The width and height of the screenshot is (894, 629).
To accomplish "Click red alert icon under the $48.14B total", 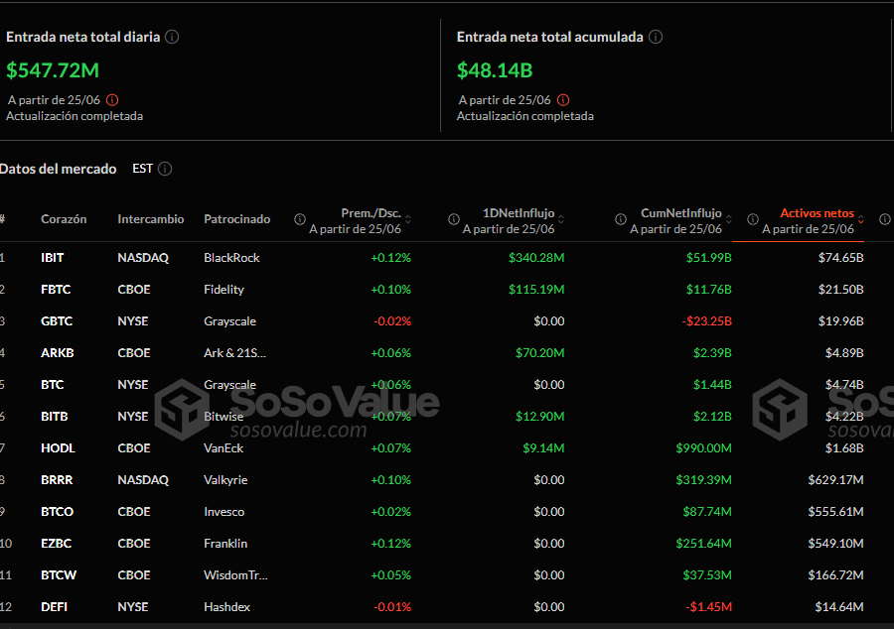I will [x=563, y=100].
